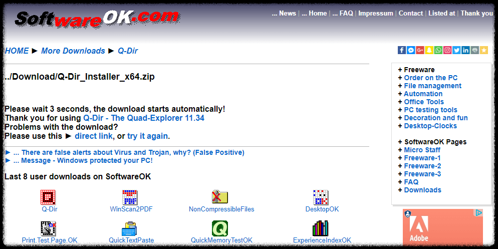Open the Instagram share icon

pos(447,50)
